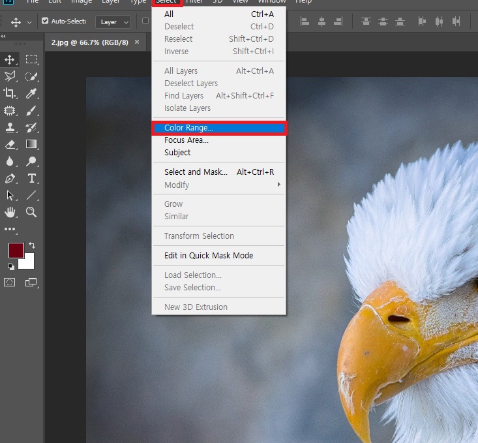Screen dimensions: 478x443
Task: Select the Dodge tool
Action: point(31,161)
